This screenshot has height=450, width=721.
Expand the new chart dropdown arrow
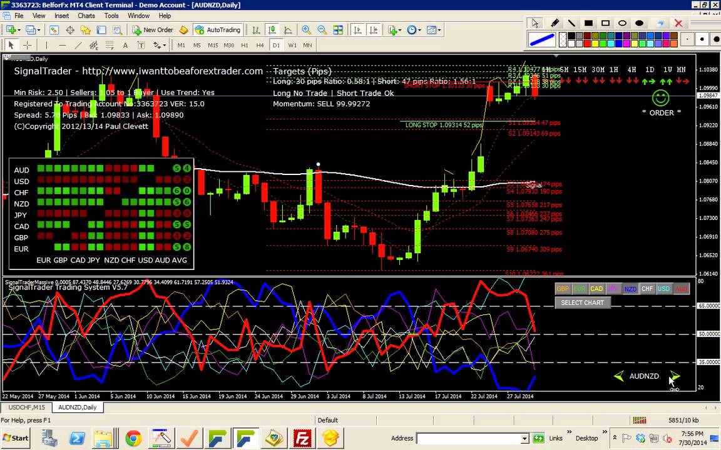click(19, 30)
